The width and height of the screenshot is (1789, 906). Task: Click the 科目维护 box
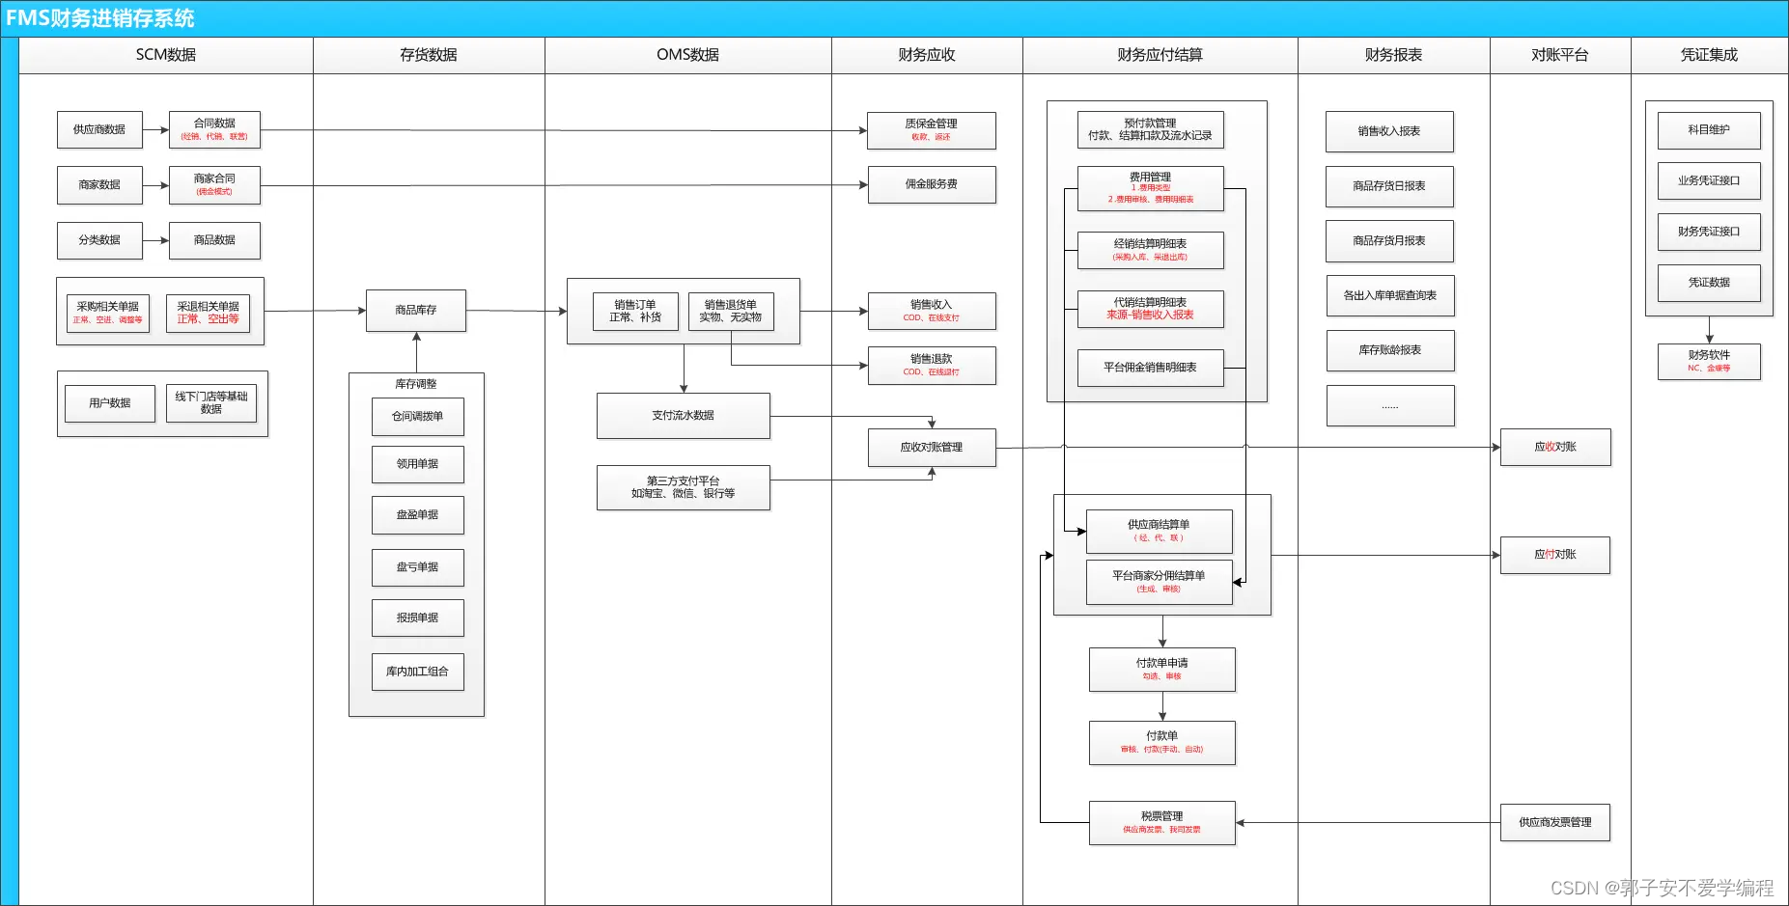point(1709,130)
